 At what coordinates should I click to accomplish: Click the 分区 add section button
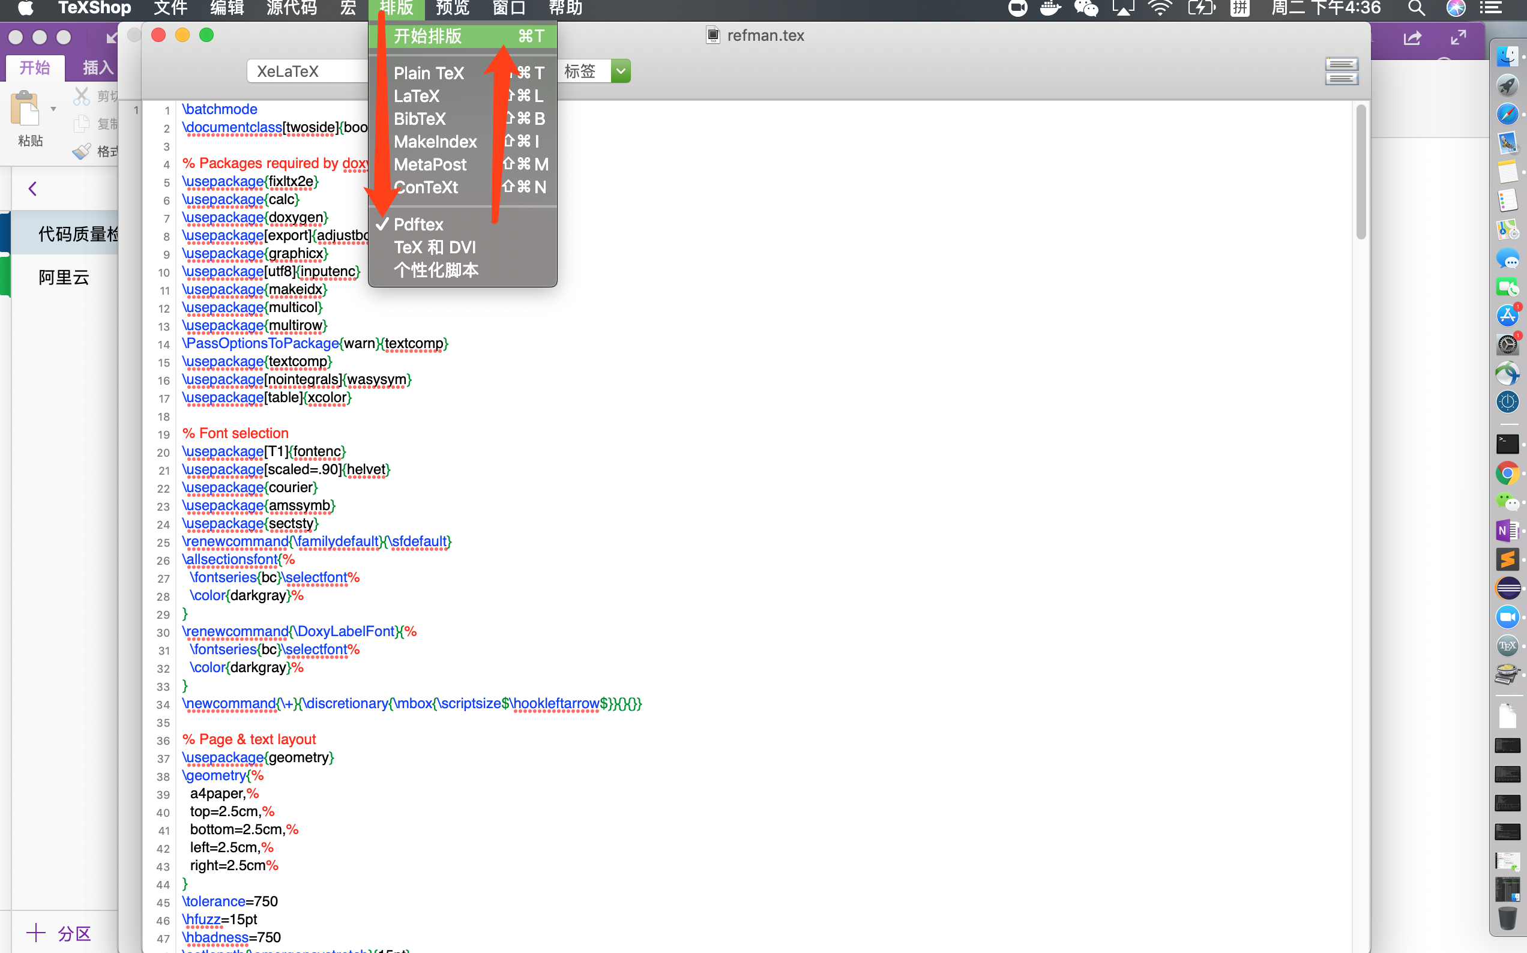click(60, 933)
